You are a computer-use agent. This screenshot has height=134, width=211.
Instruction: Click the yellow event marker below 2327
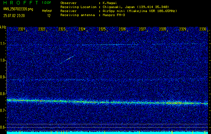click(x=139, y=132)
